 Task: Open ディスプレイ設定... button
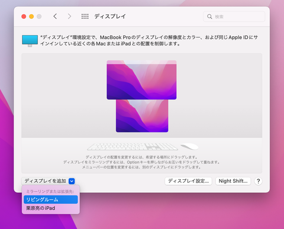188,181
